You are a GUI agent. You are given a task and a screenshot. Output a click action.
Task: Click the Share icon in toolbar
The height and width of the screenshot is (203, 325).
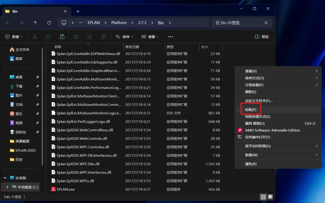(90, 37)
